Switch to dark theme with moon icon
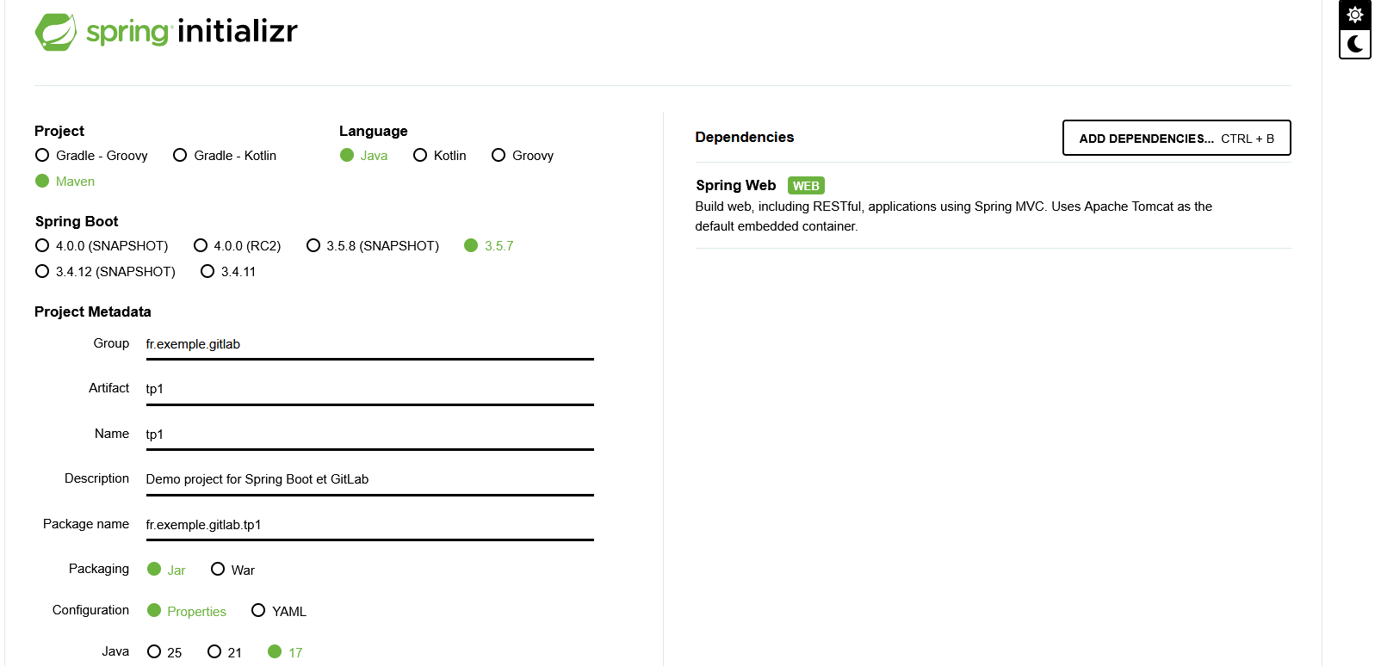Viewport: 1381px width, 666px height. click(1354, 44)
